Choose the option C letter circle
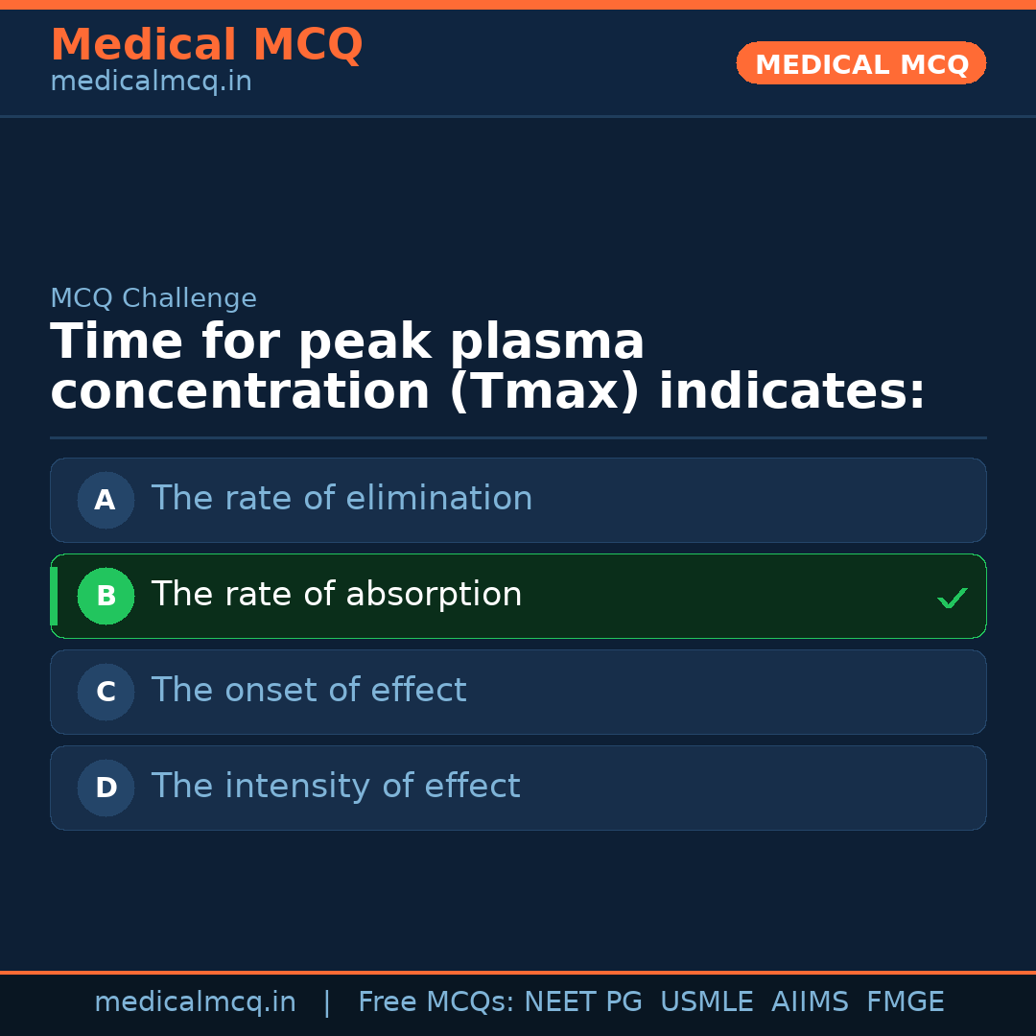 [106, 692]
